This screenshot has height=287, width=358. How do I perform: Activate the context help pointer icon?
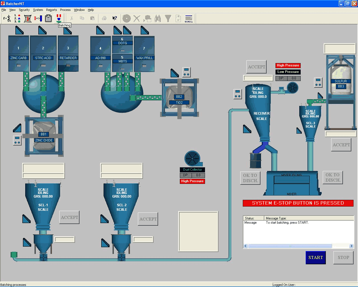pos(115,18)
